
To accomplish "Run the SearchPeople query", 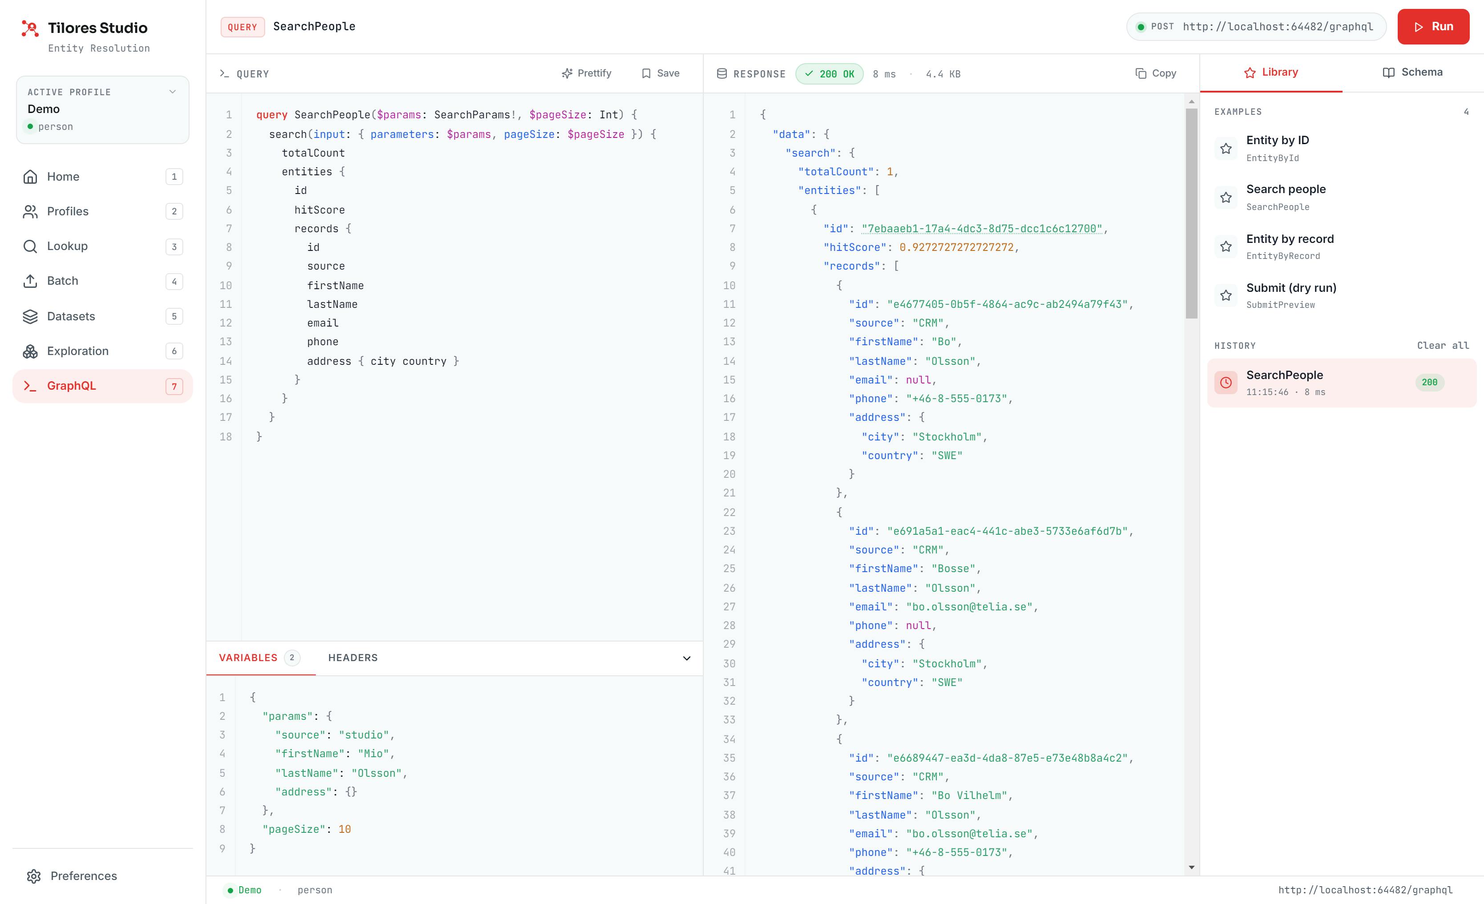I will (1433, 27).
